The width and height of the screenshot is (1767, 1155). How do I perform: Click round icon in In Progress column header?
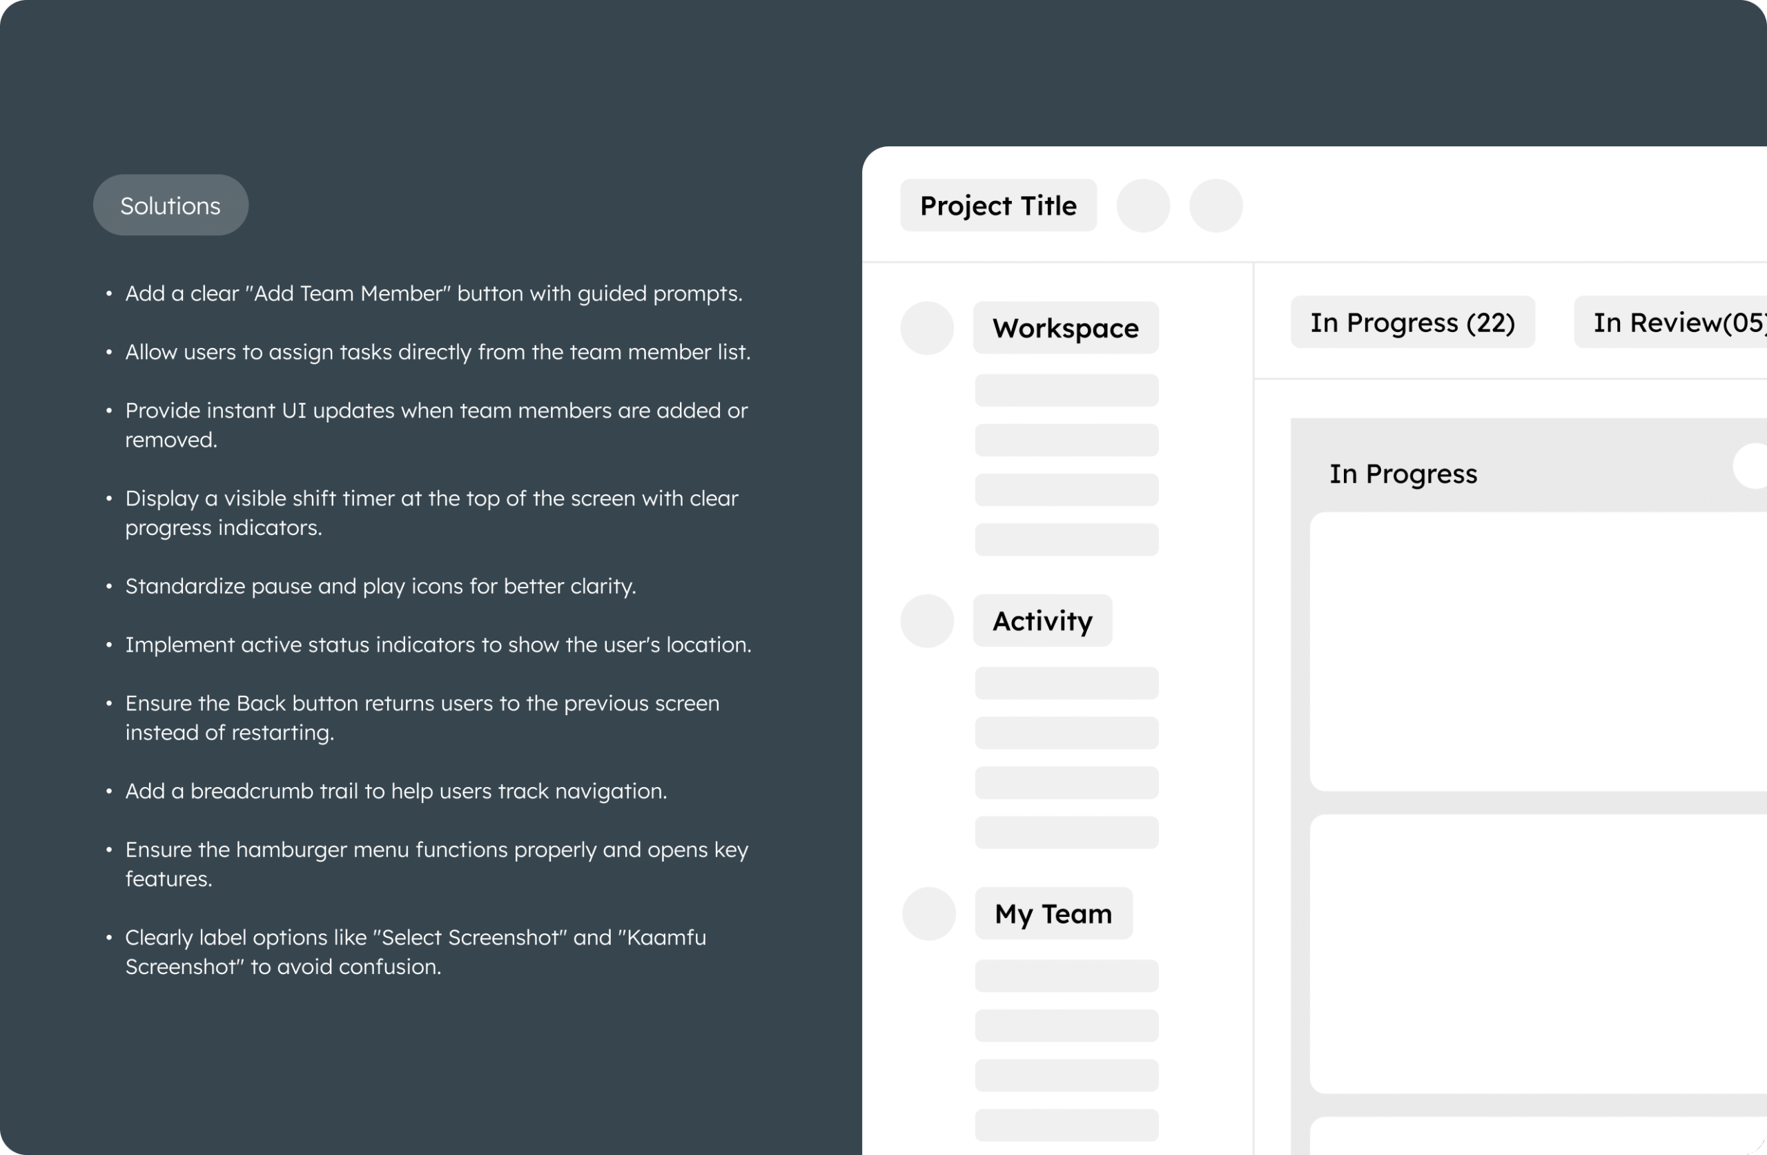point(1750,466)
